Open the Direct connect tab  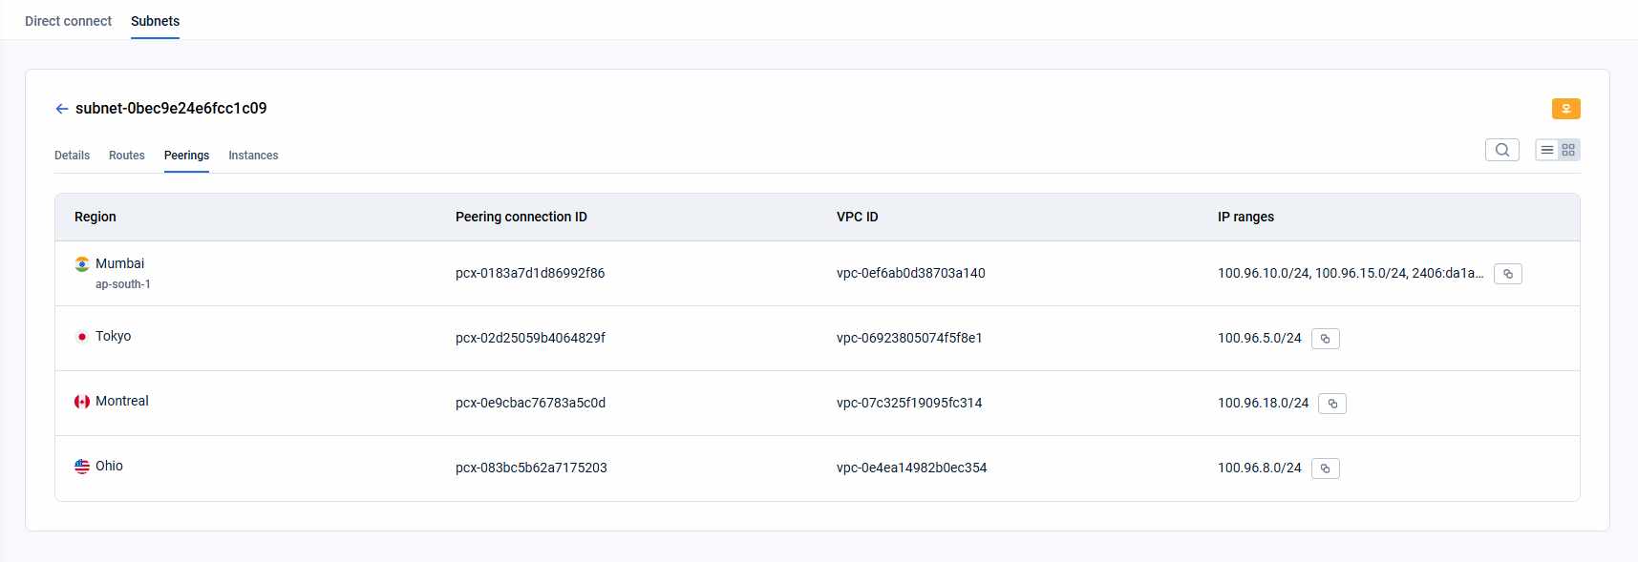[68, 21]
